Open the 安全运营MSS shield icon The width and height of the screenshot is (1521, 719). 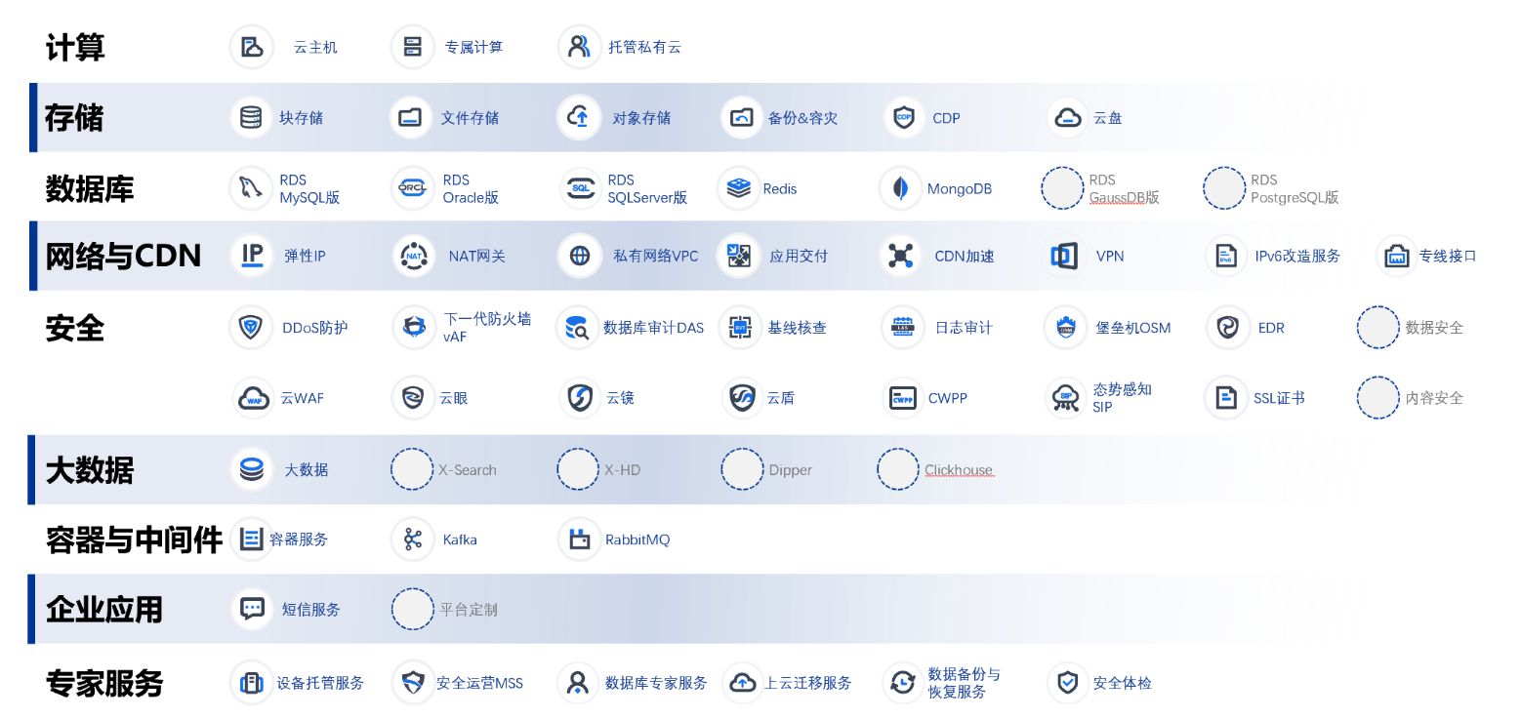tap(414, 683)
